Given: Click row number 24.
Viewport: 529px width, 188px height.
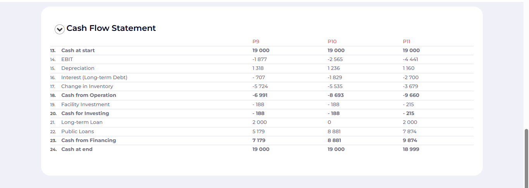Looking at the screenshot, I should point(53,149).
